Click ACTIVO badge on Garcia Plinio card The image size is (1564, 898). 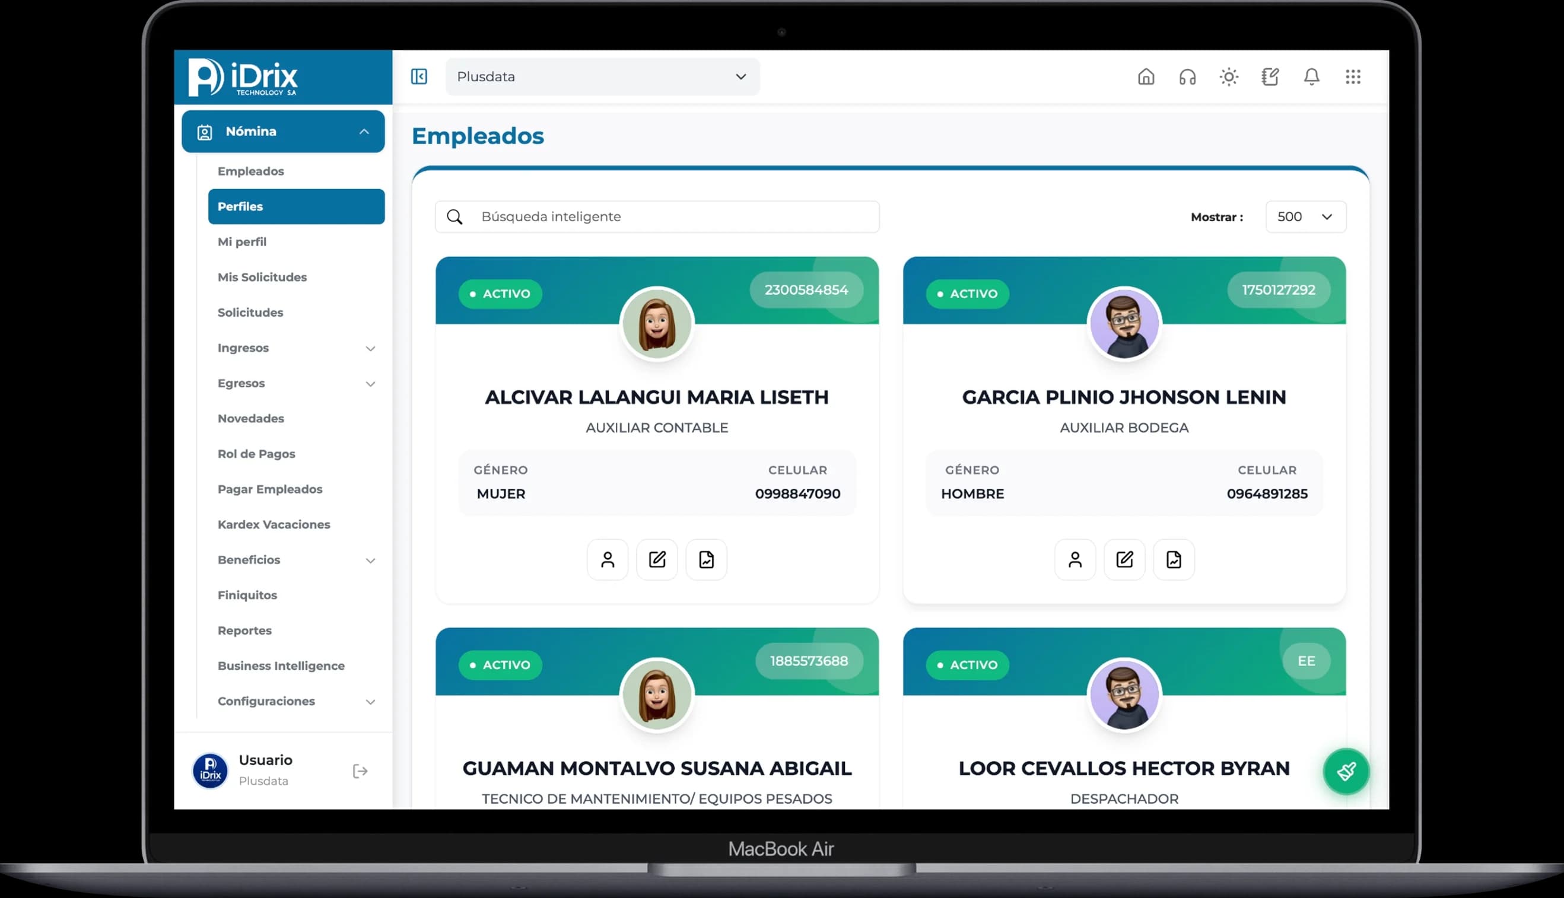coord(967,294)
